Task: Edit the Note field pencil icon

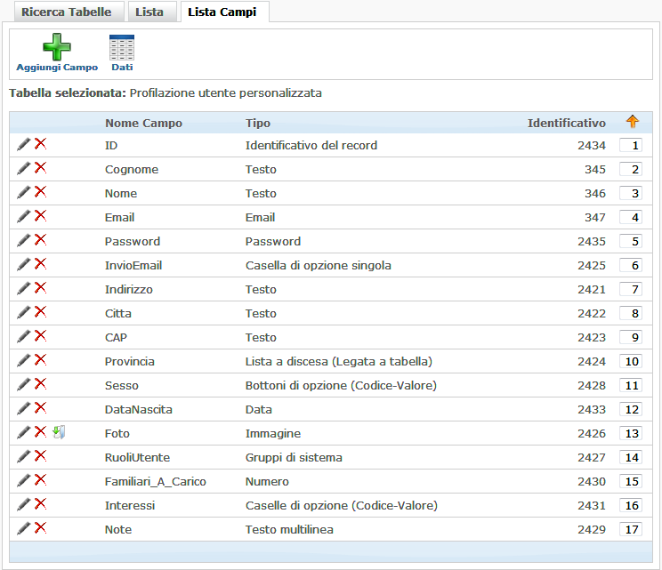Action: pyautogui.click(x=24, y=529)
